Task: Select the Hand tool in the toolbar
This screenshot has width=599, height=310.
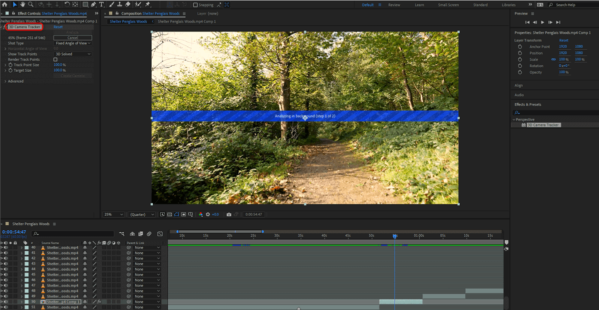Action: pos(23,4)
